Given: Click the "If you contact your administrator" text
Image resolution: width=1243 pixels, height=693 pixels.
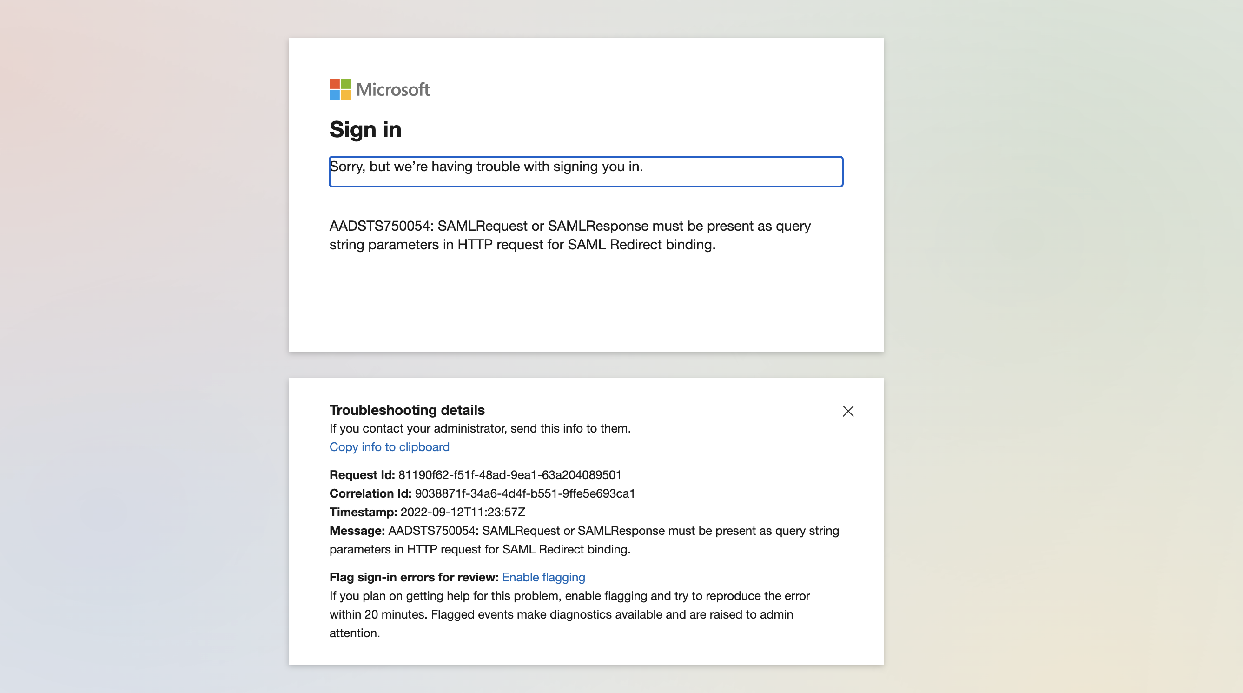Looking at the screenshot, I should coord(480,428).
